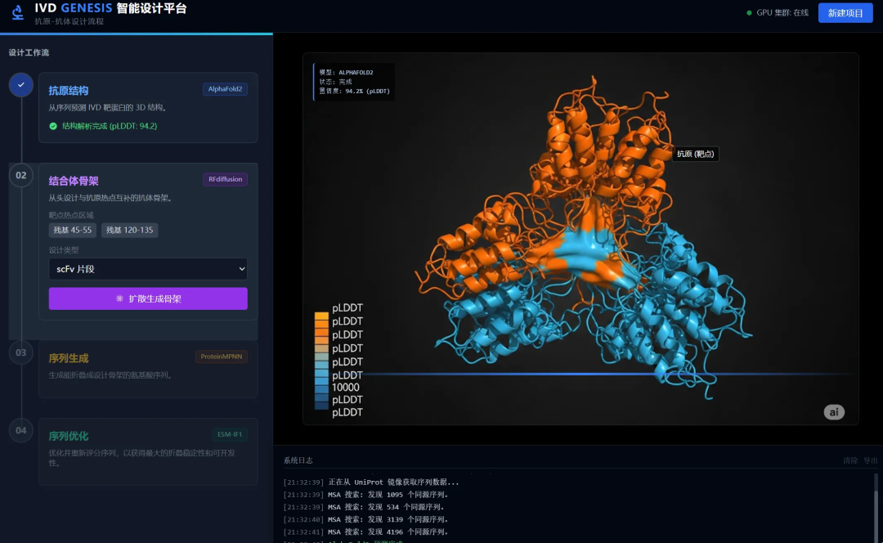This screenshot has height=543, width=883.
Task: Click the green GPU cluster status dot
Action: pyautogui.click(x=749, y=13)
